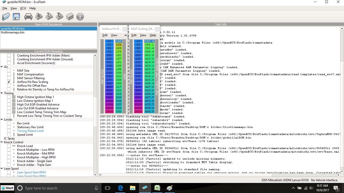The image size is (344, 193).
Task: Uncheck the Airflow/Hz Raw Scaling checkbox
Action: click(9, 82)
